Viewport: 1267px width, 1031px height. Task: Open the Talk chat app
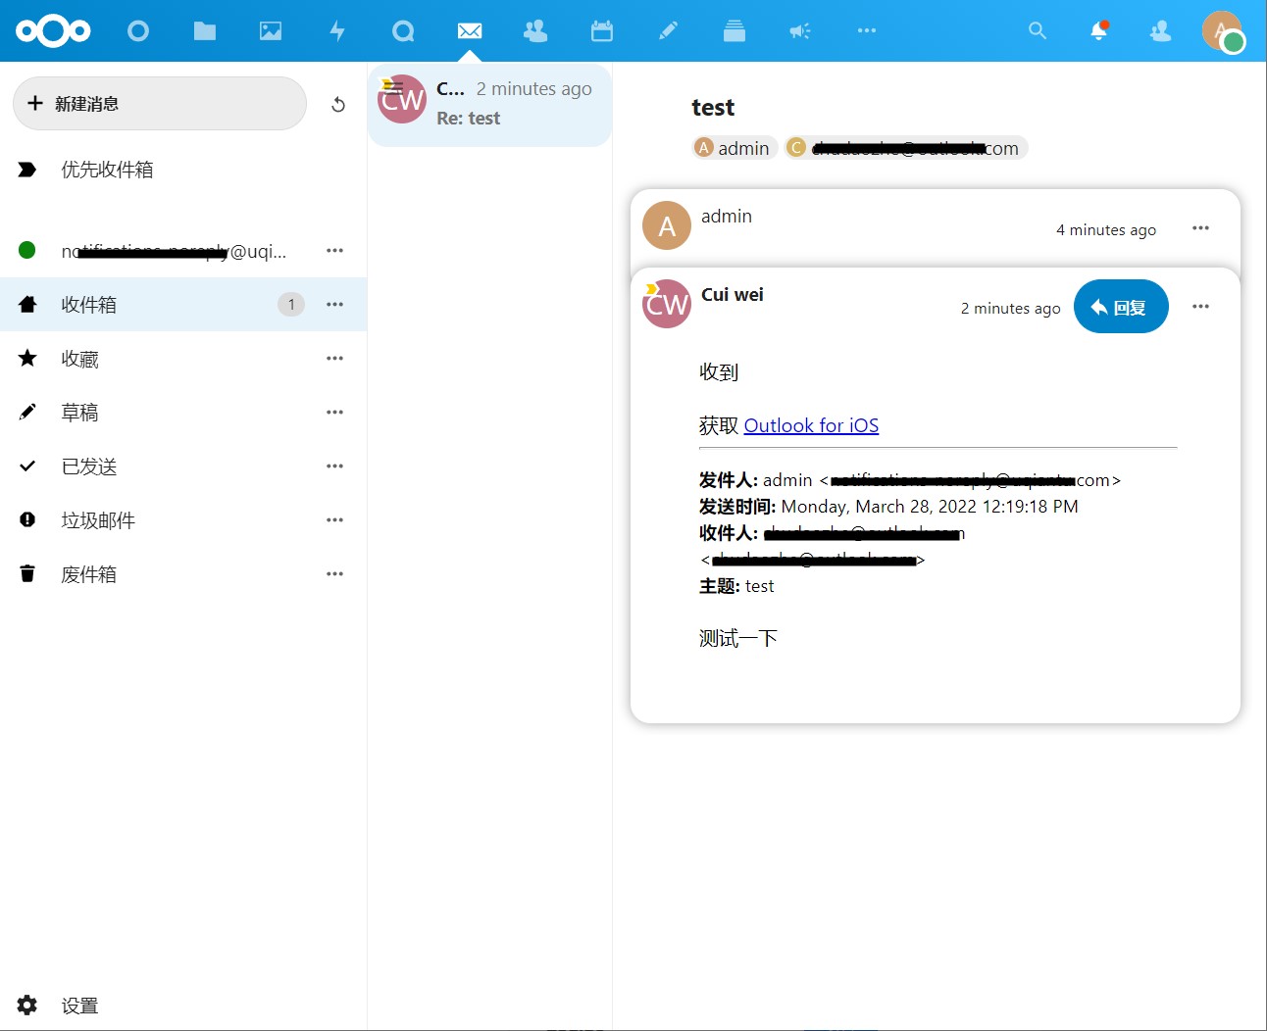point(403,31)
